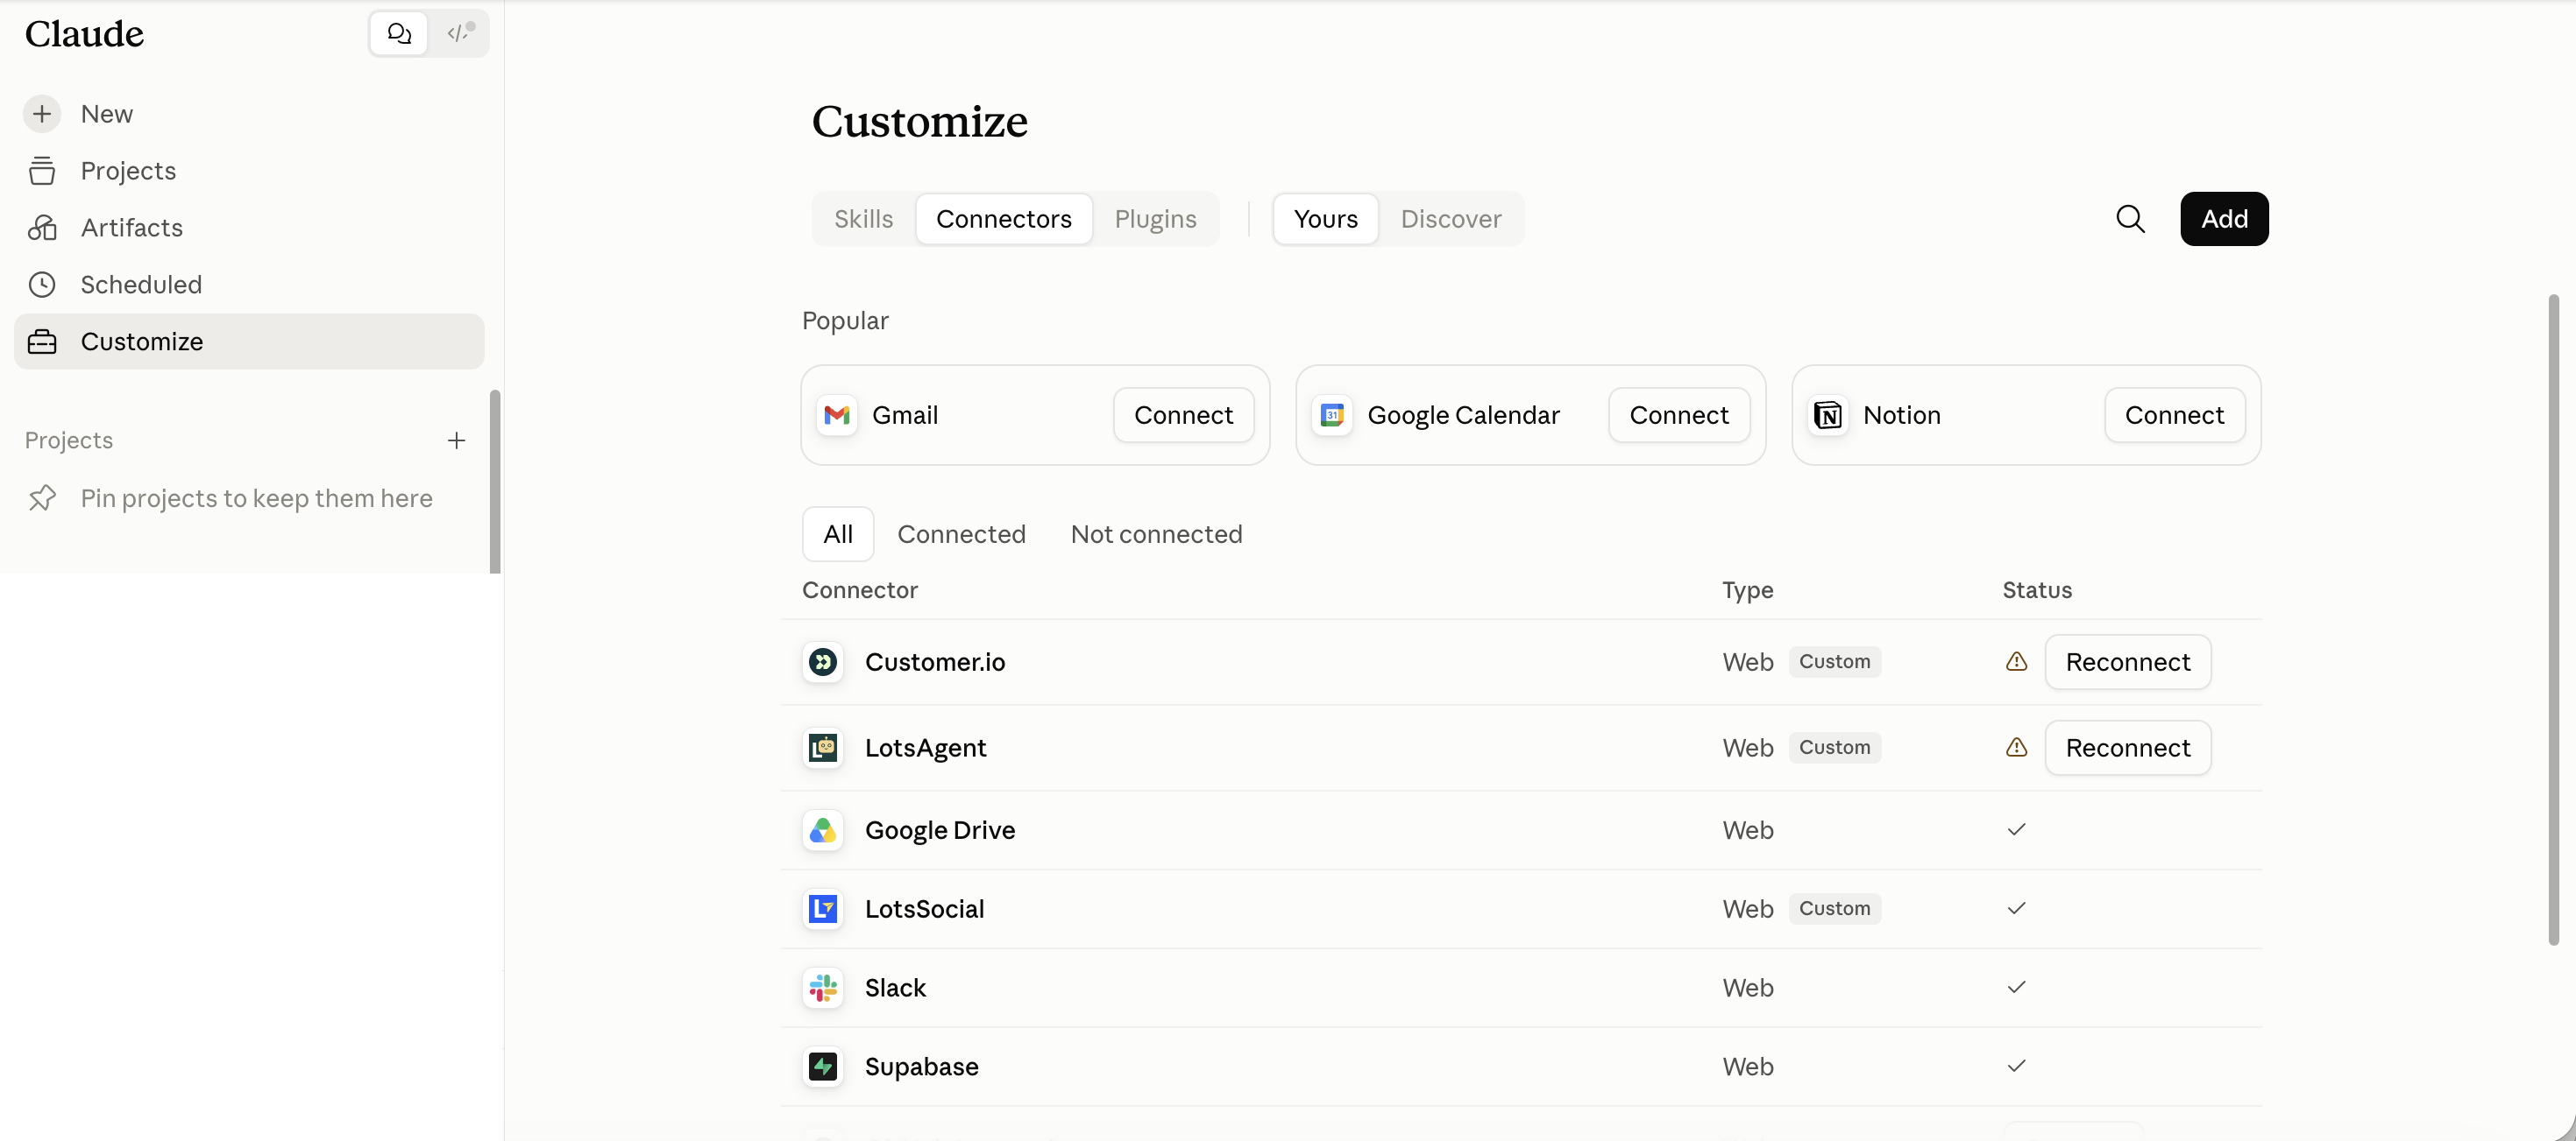The image size is (2576, 1141).
Task: Connect the Notion connector
Action: point(2174,415)
